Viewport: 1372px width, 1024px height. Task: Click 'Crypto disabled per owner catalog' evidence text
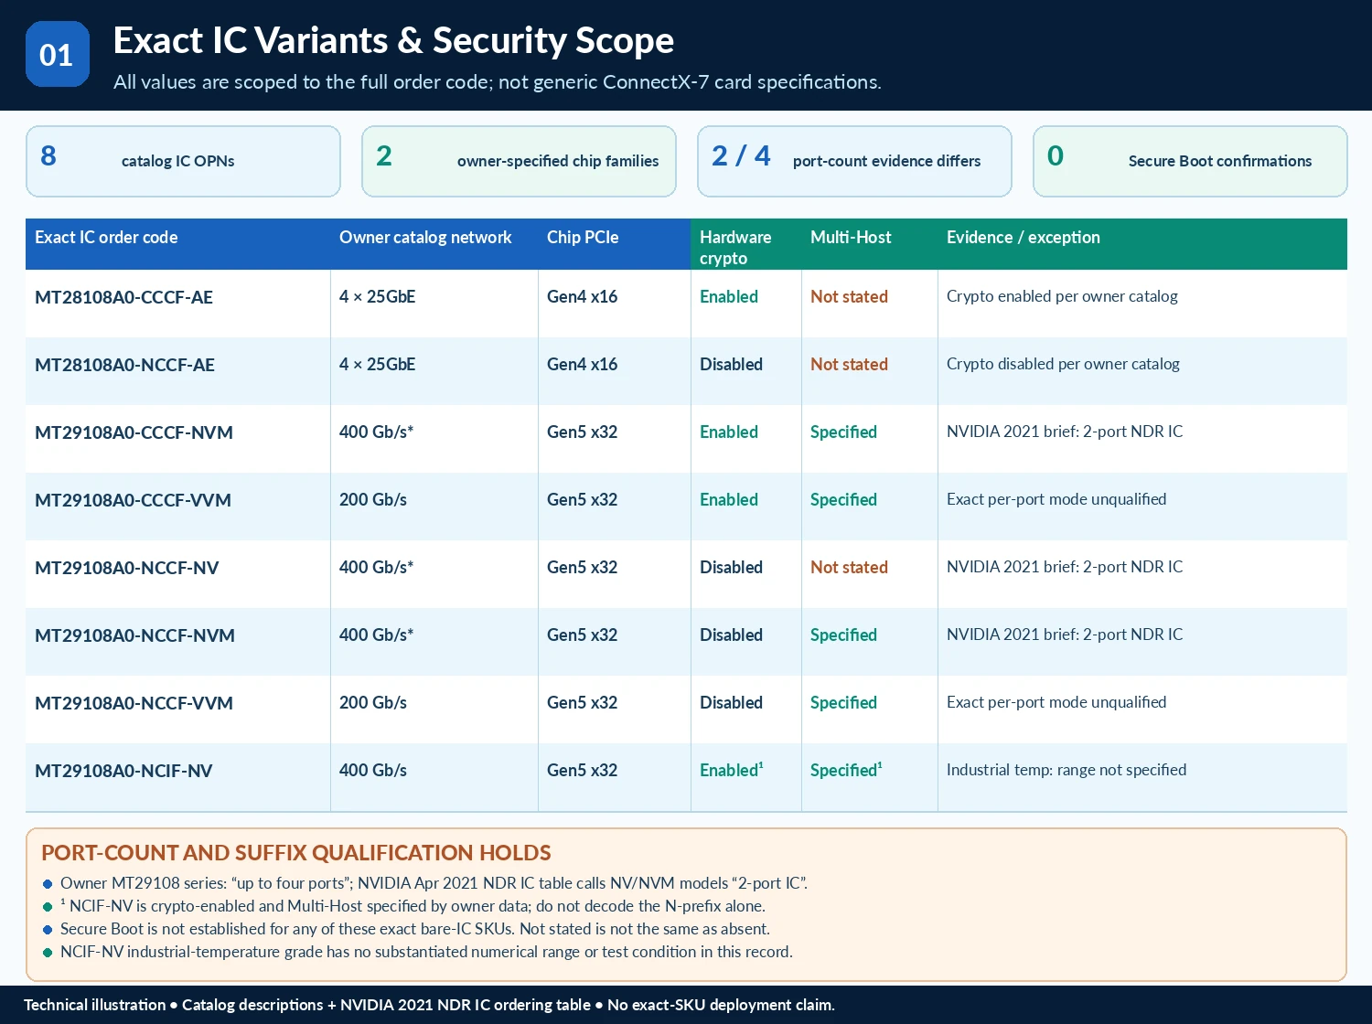(1063, 364)
